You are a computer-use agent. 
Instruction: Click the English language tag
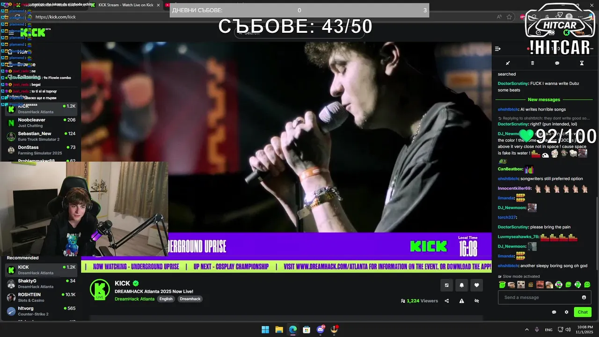pos(166,299)
